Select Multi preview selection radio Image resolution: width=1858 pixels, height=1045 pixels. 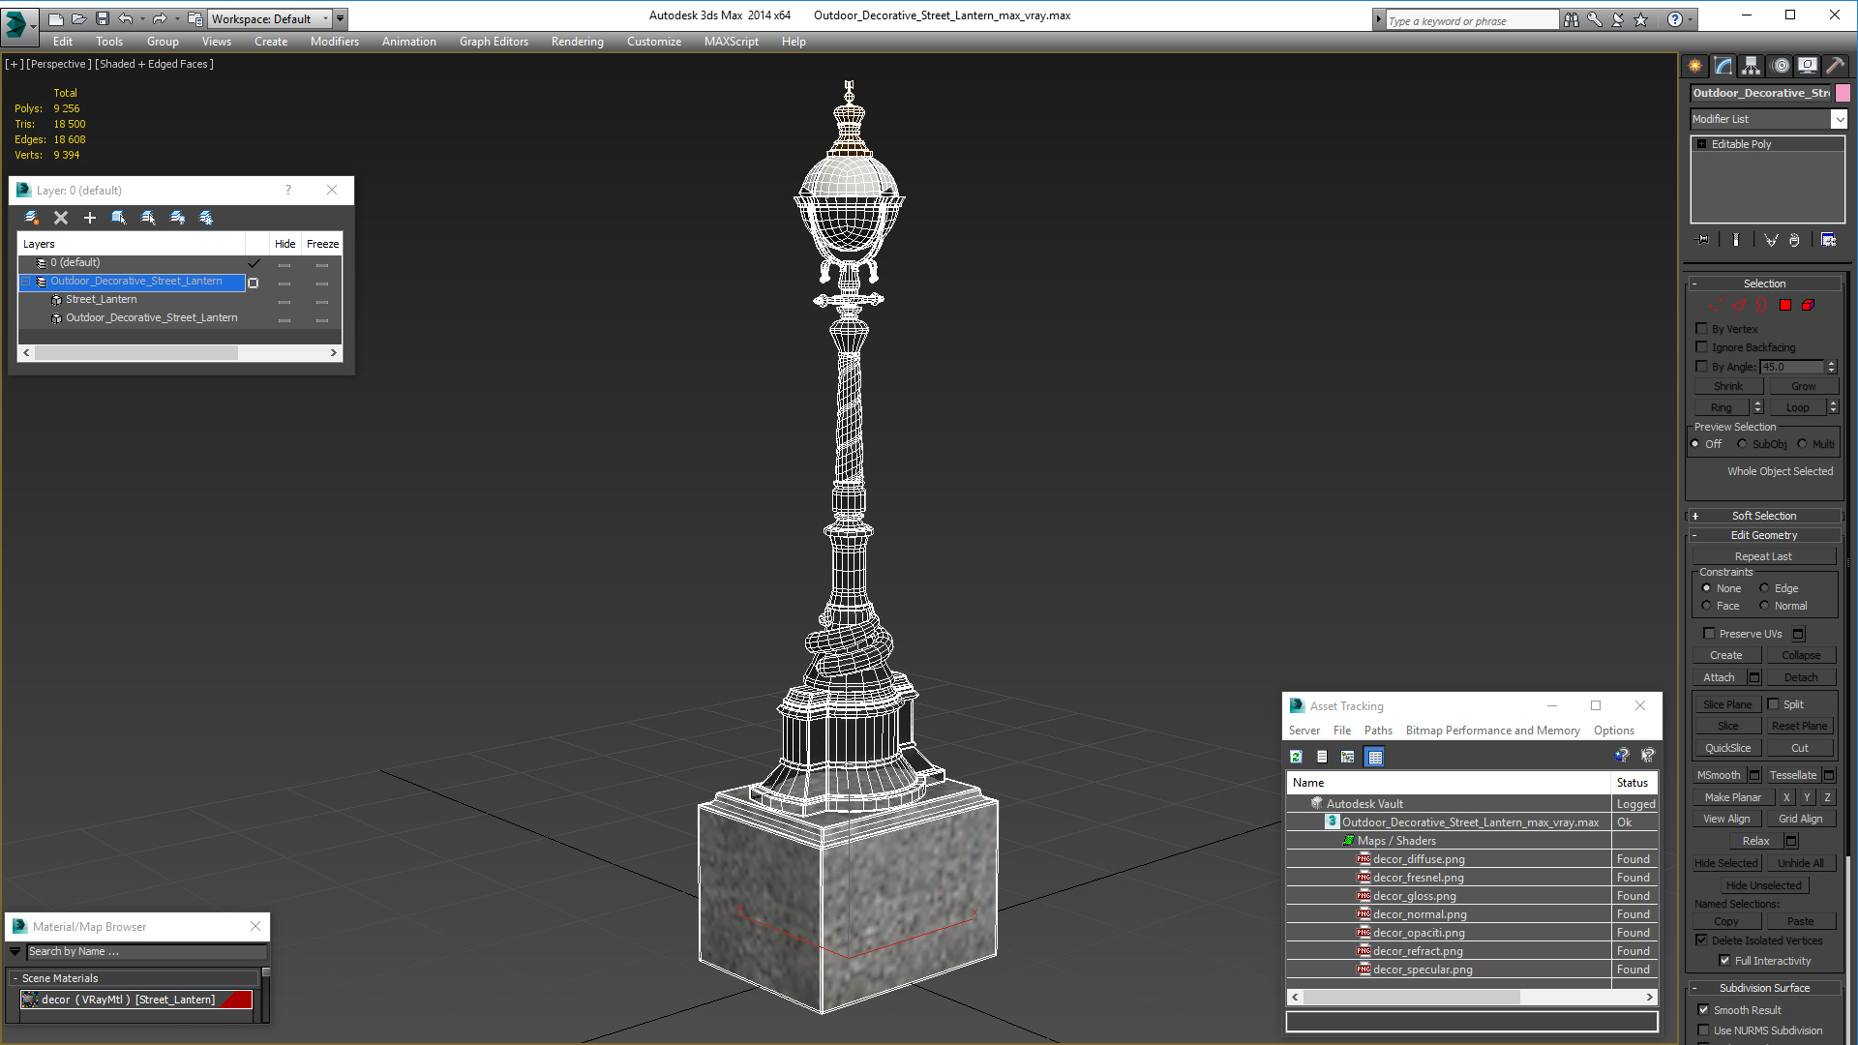(x=1802, y=444)
